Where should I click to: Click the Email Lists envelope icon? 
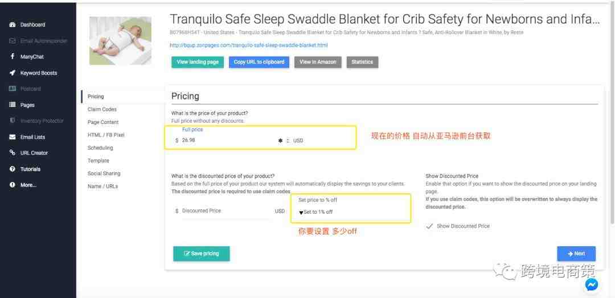[13, 137]
